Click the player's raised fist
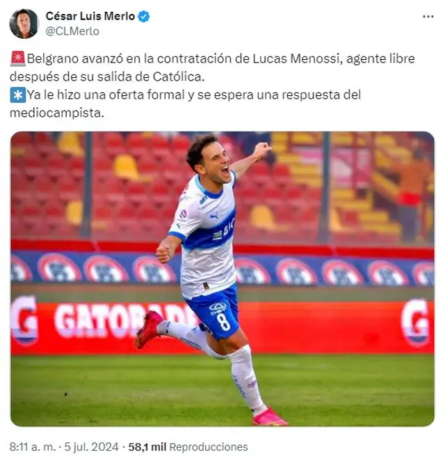The height and width of the screenshot is (459, 445). (x=262, y=150)
